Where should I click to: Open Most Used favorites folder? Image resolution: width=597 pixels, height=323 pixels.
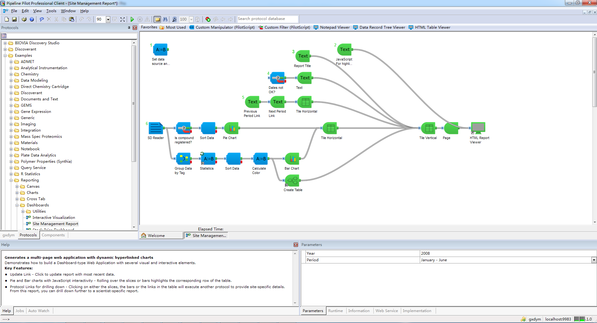173,27
